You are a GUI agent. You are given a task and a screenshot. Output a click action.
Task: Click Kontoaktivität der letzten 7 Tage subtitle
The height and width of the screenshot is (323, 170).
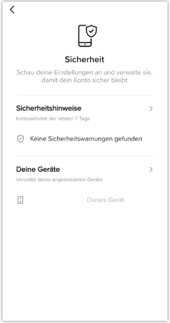(x=53, y=119)
